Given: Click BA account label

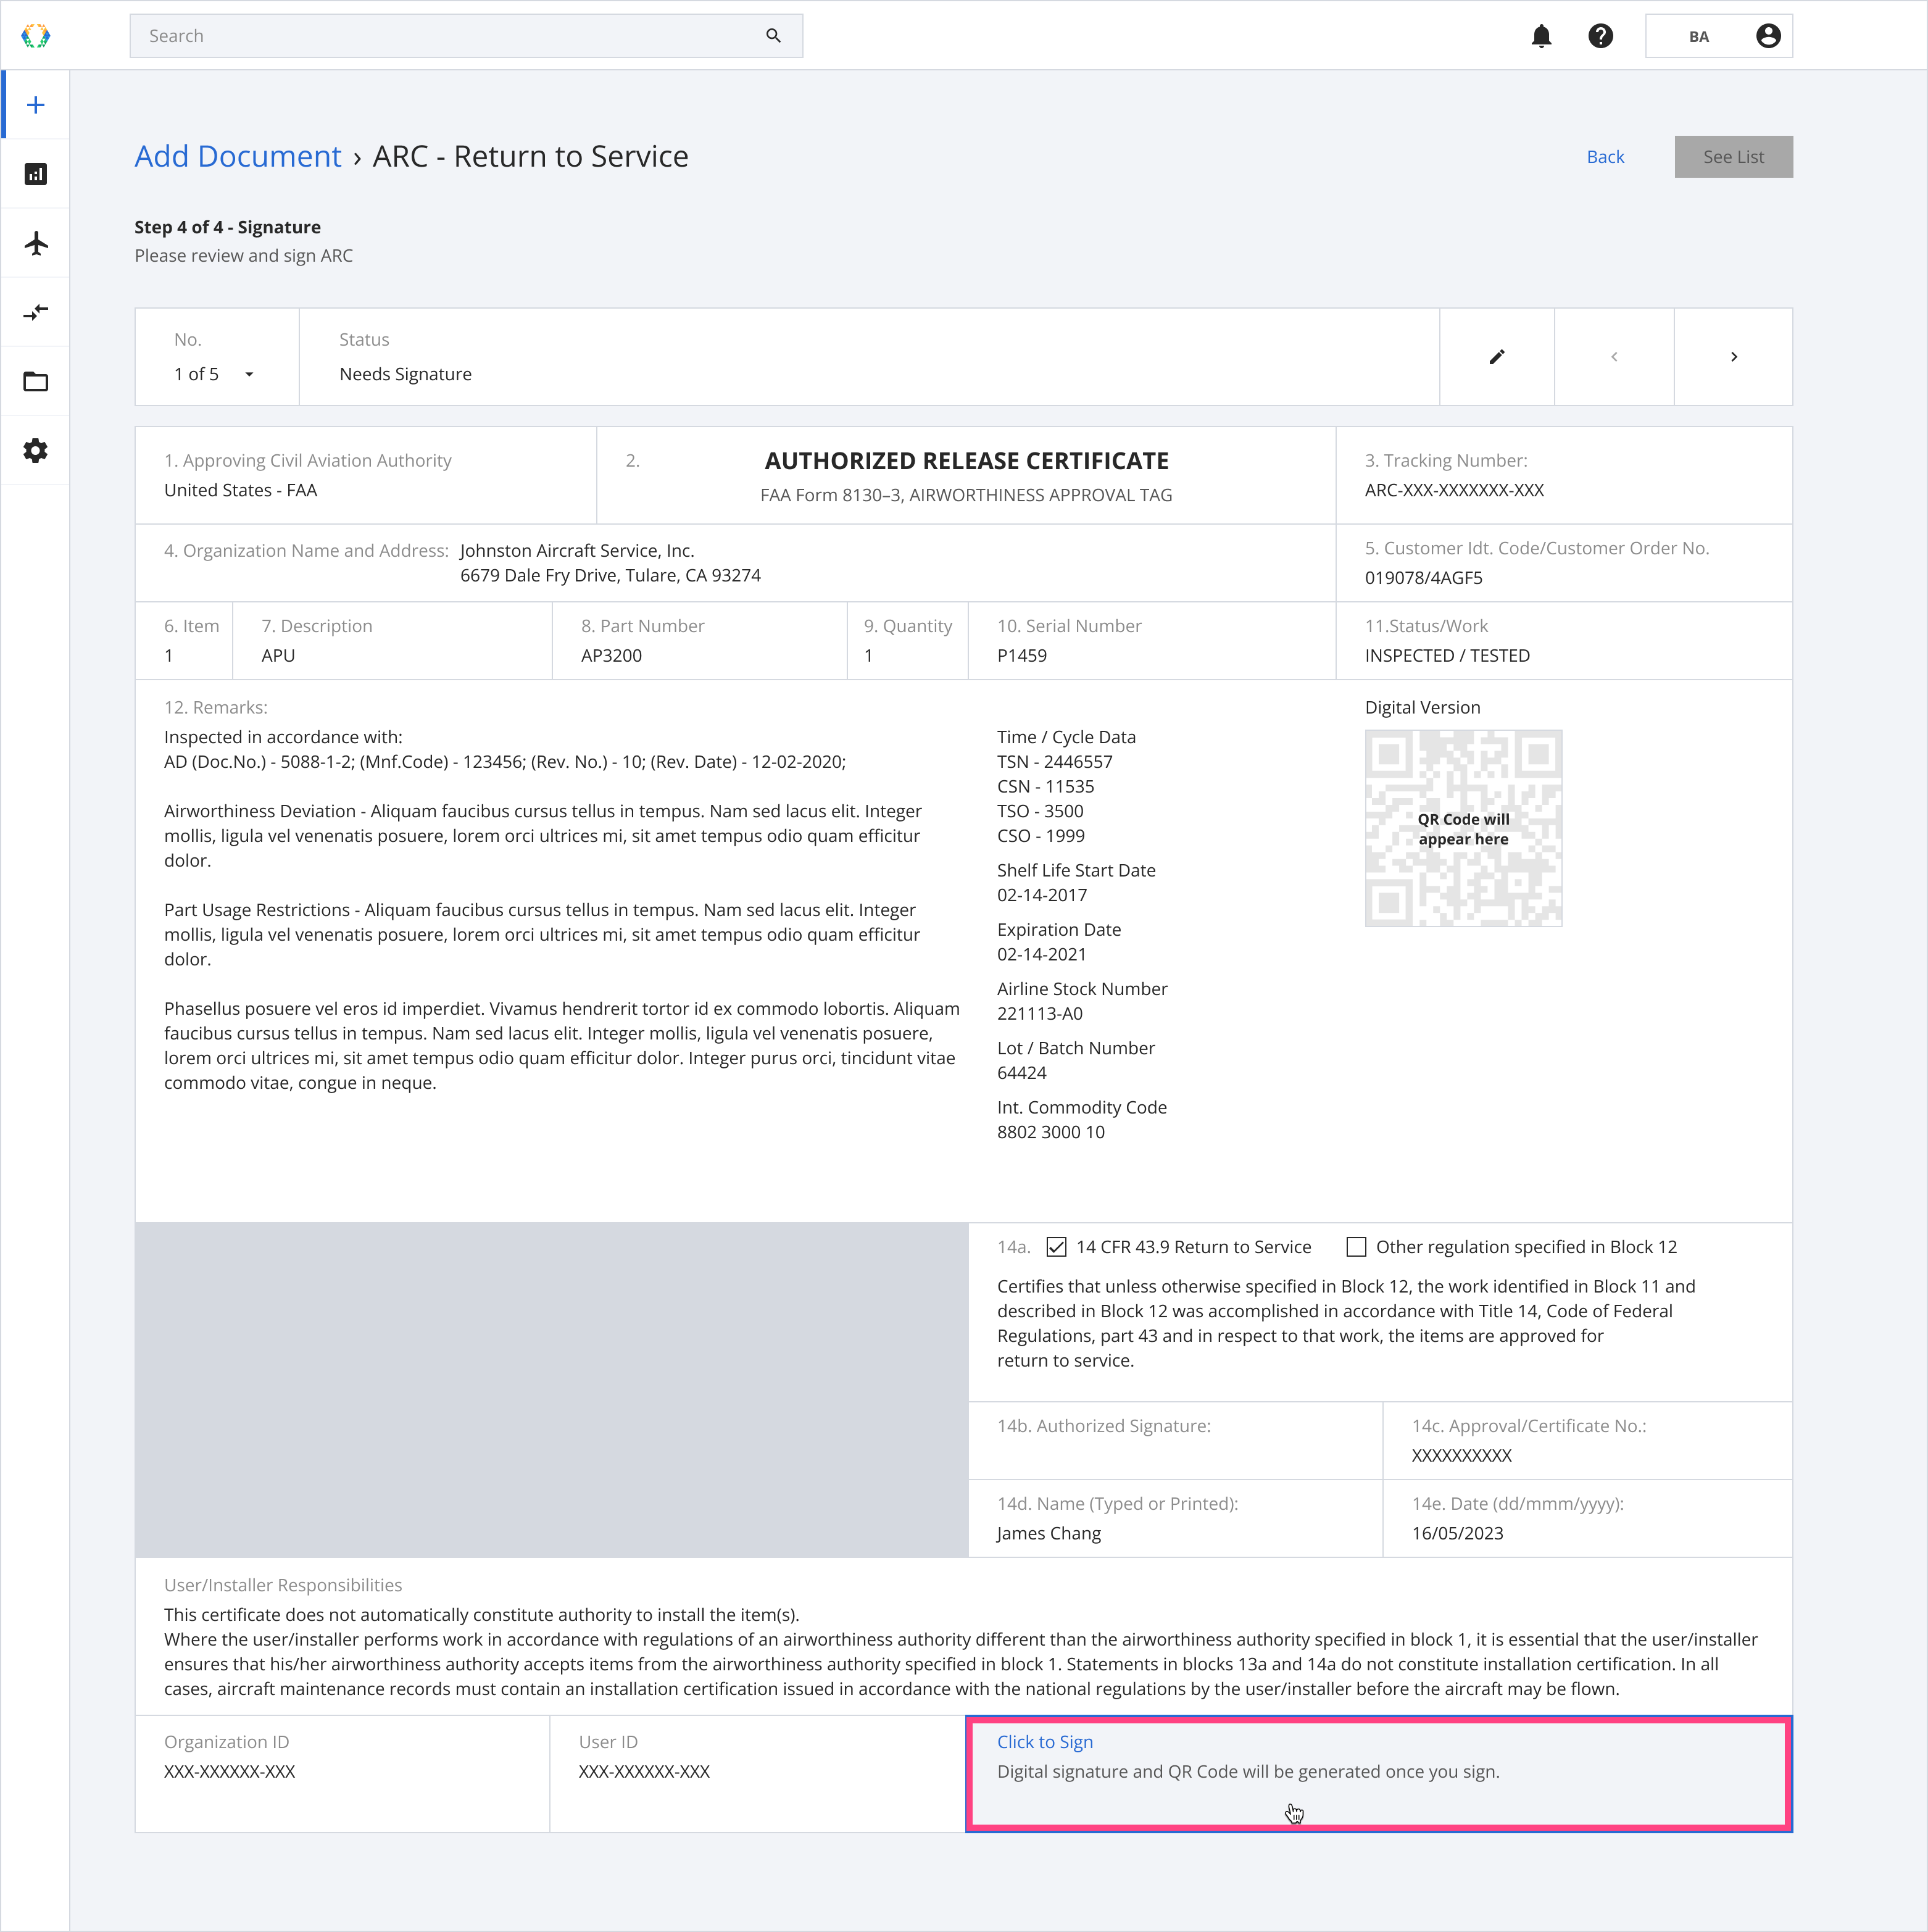Looking at the screenshot, I should tap(1699, 37).
